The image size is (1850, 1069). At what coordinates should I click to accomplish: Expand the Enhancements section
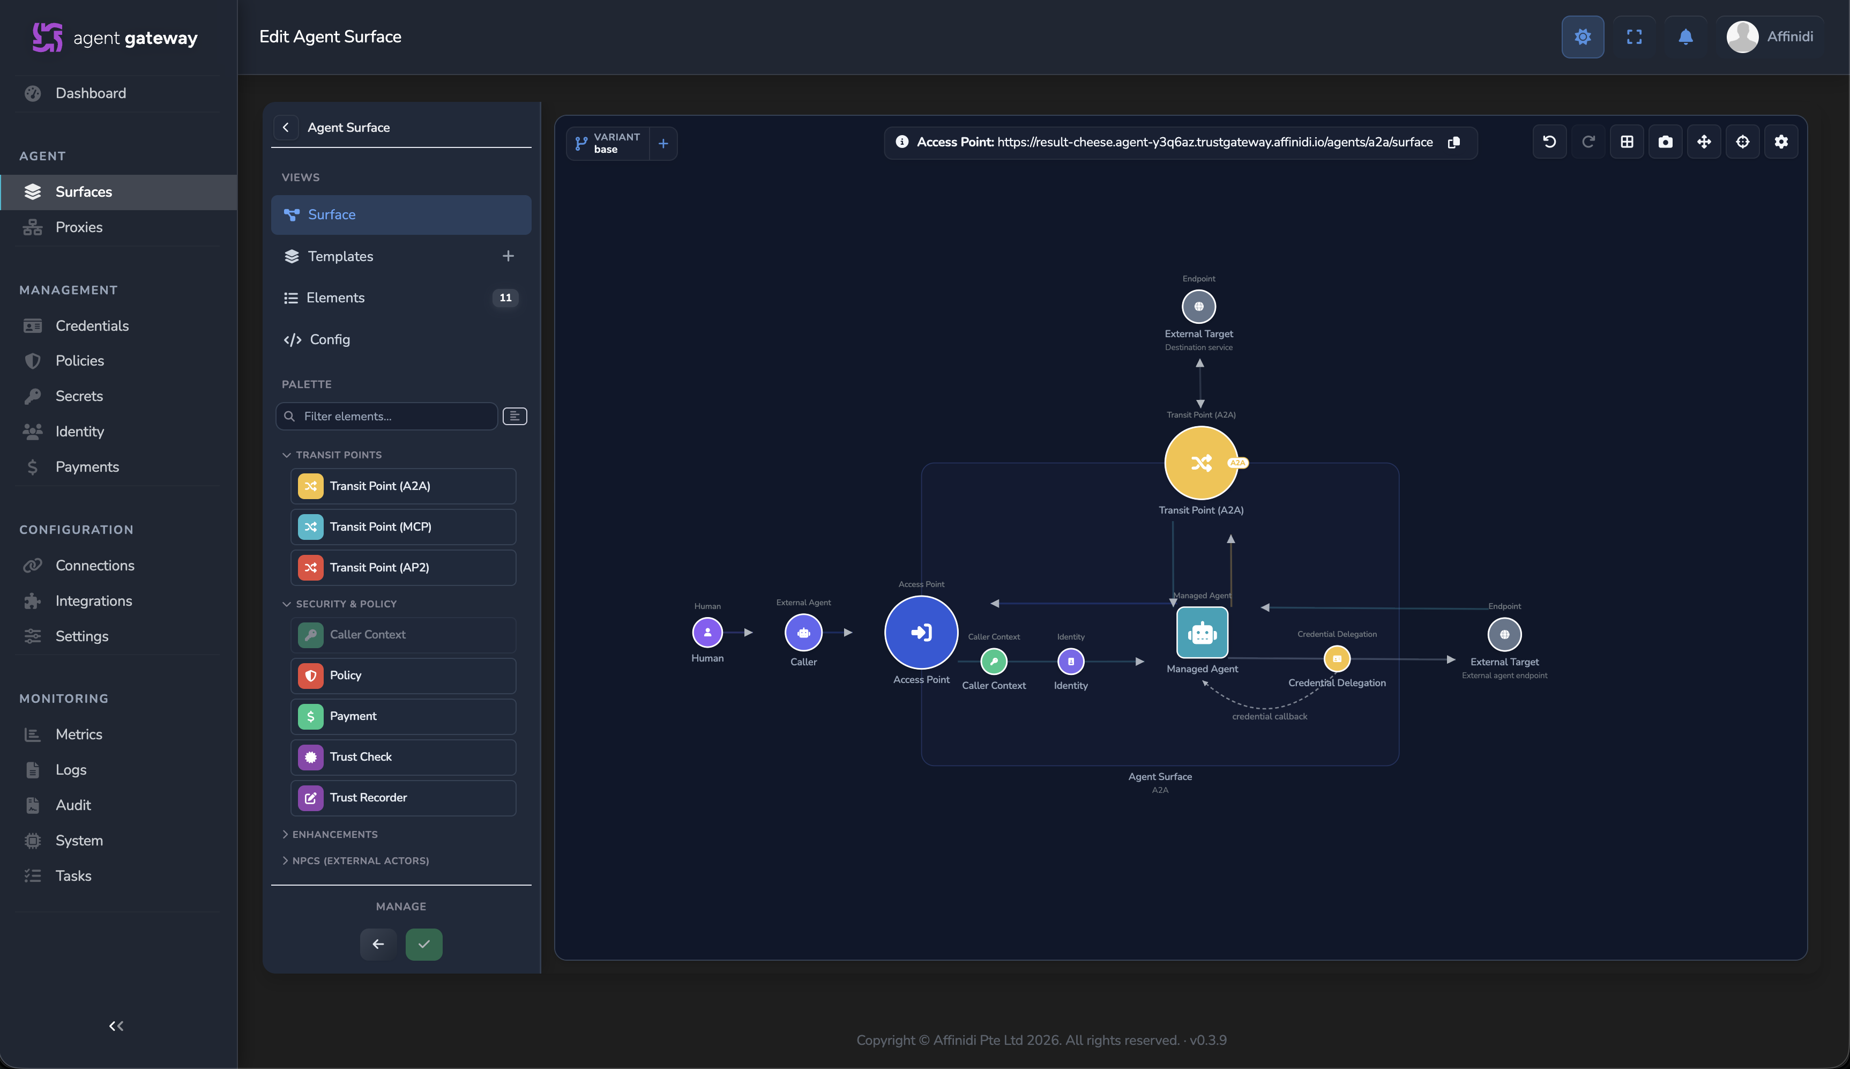click(330, 834)
